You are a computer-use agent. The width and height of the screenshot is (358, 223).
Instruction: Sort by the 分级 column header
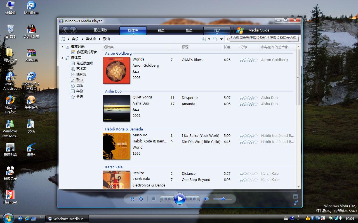tap(249, 47)
